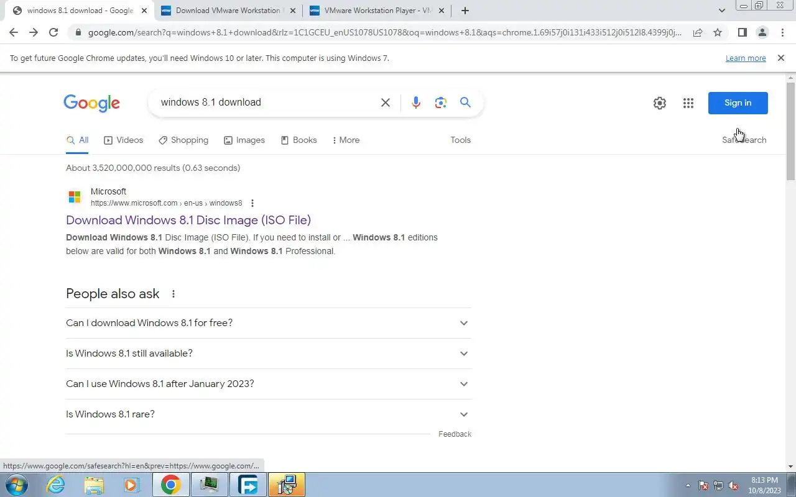The height and width of the screenshot is (497, 796).
Task: Open search Tools
Action: point(460,140)
